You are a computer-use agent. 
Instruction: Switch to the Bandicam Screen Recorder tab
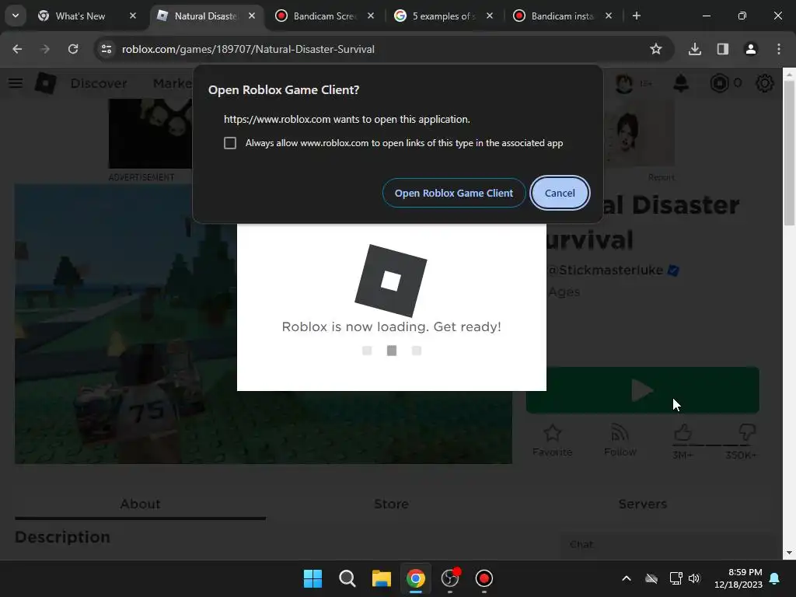325,16
